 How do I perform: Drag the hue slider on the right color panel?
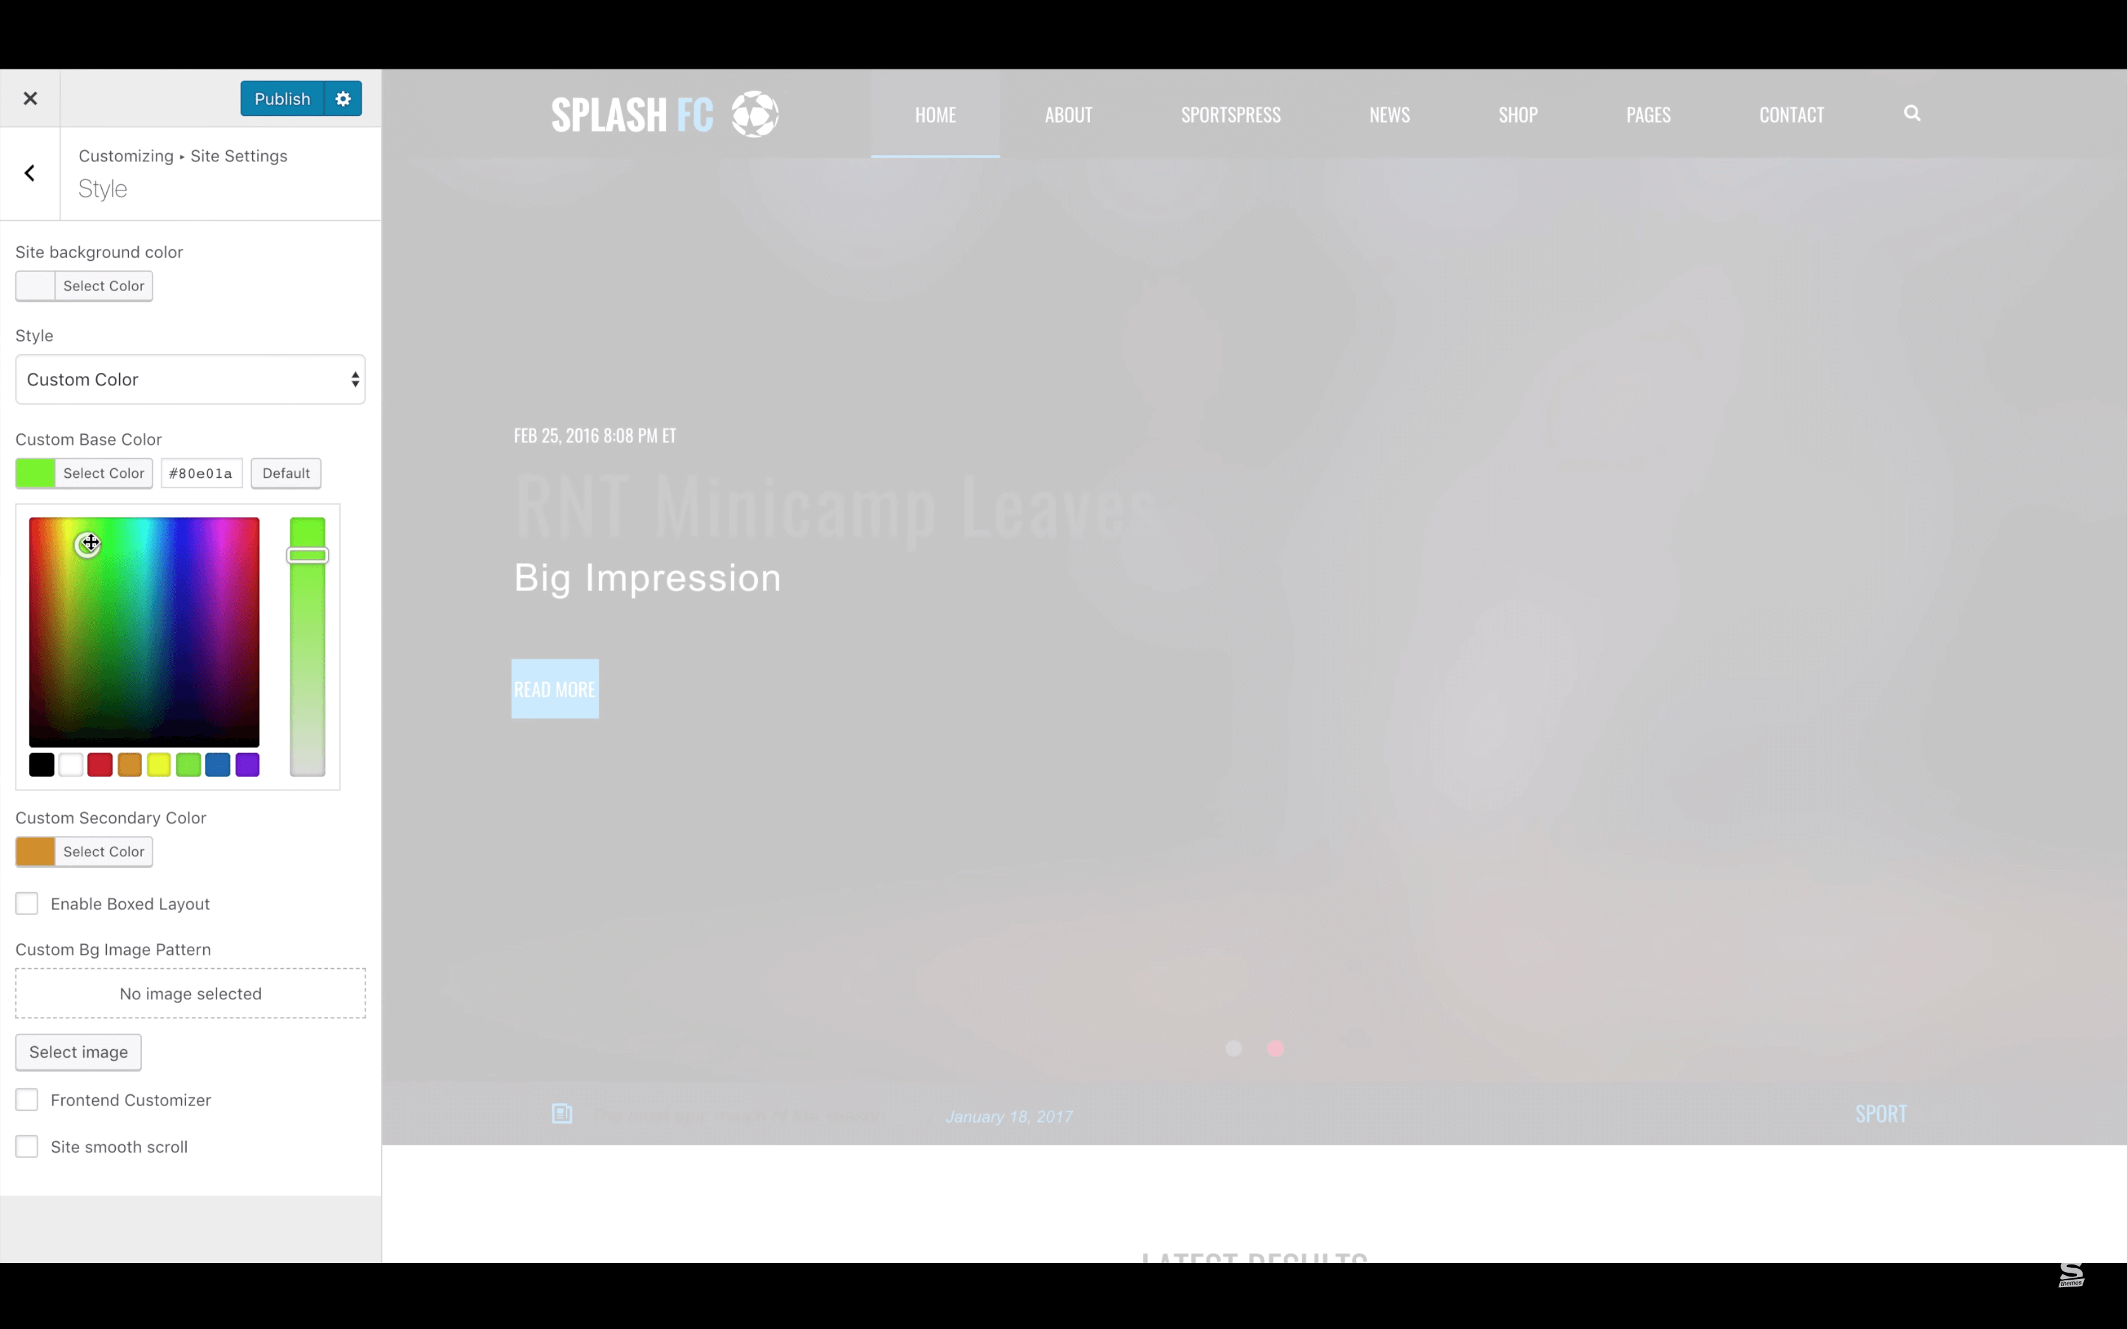click(x=306, y=556)
